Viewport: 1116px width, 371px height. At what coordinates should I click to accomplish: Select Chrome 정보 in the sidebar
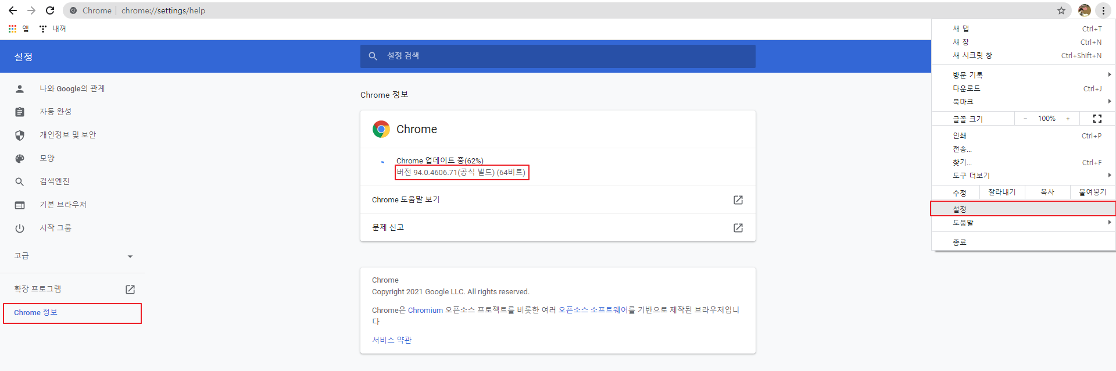point(73,313)
